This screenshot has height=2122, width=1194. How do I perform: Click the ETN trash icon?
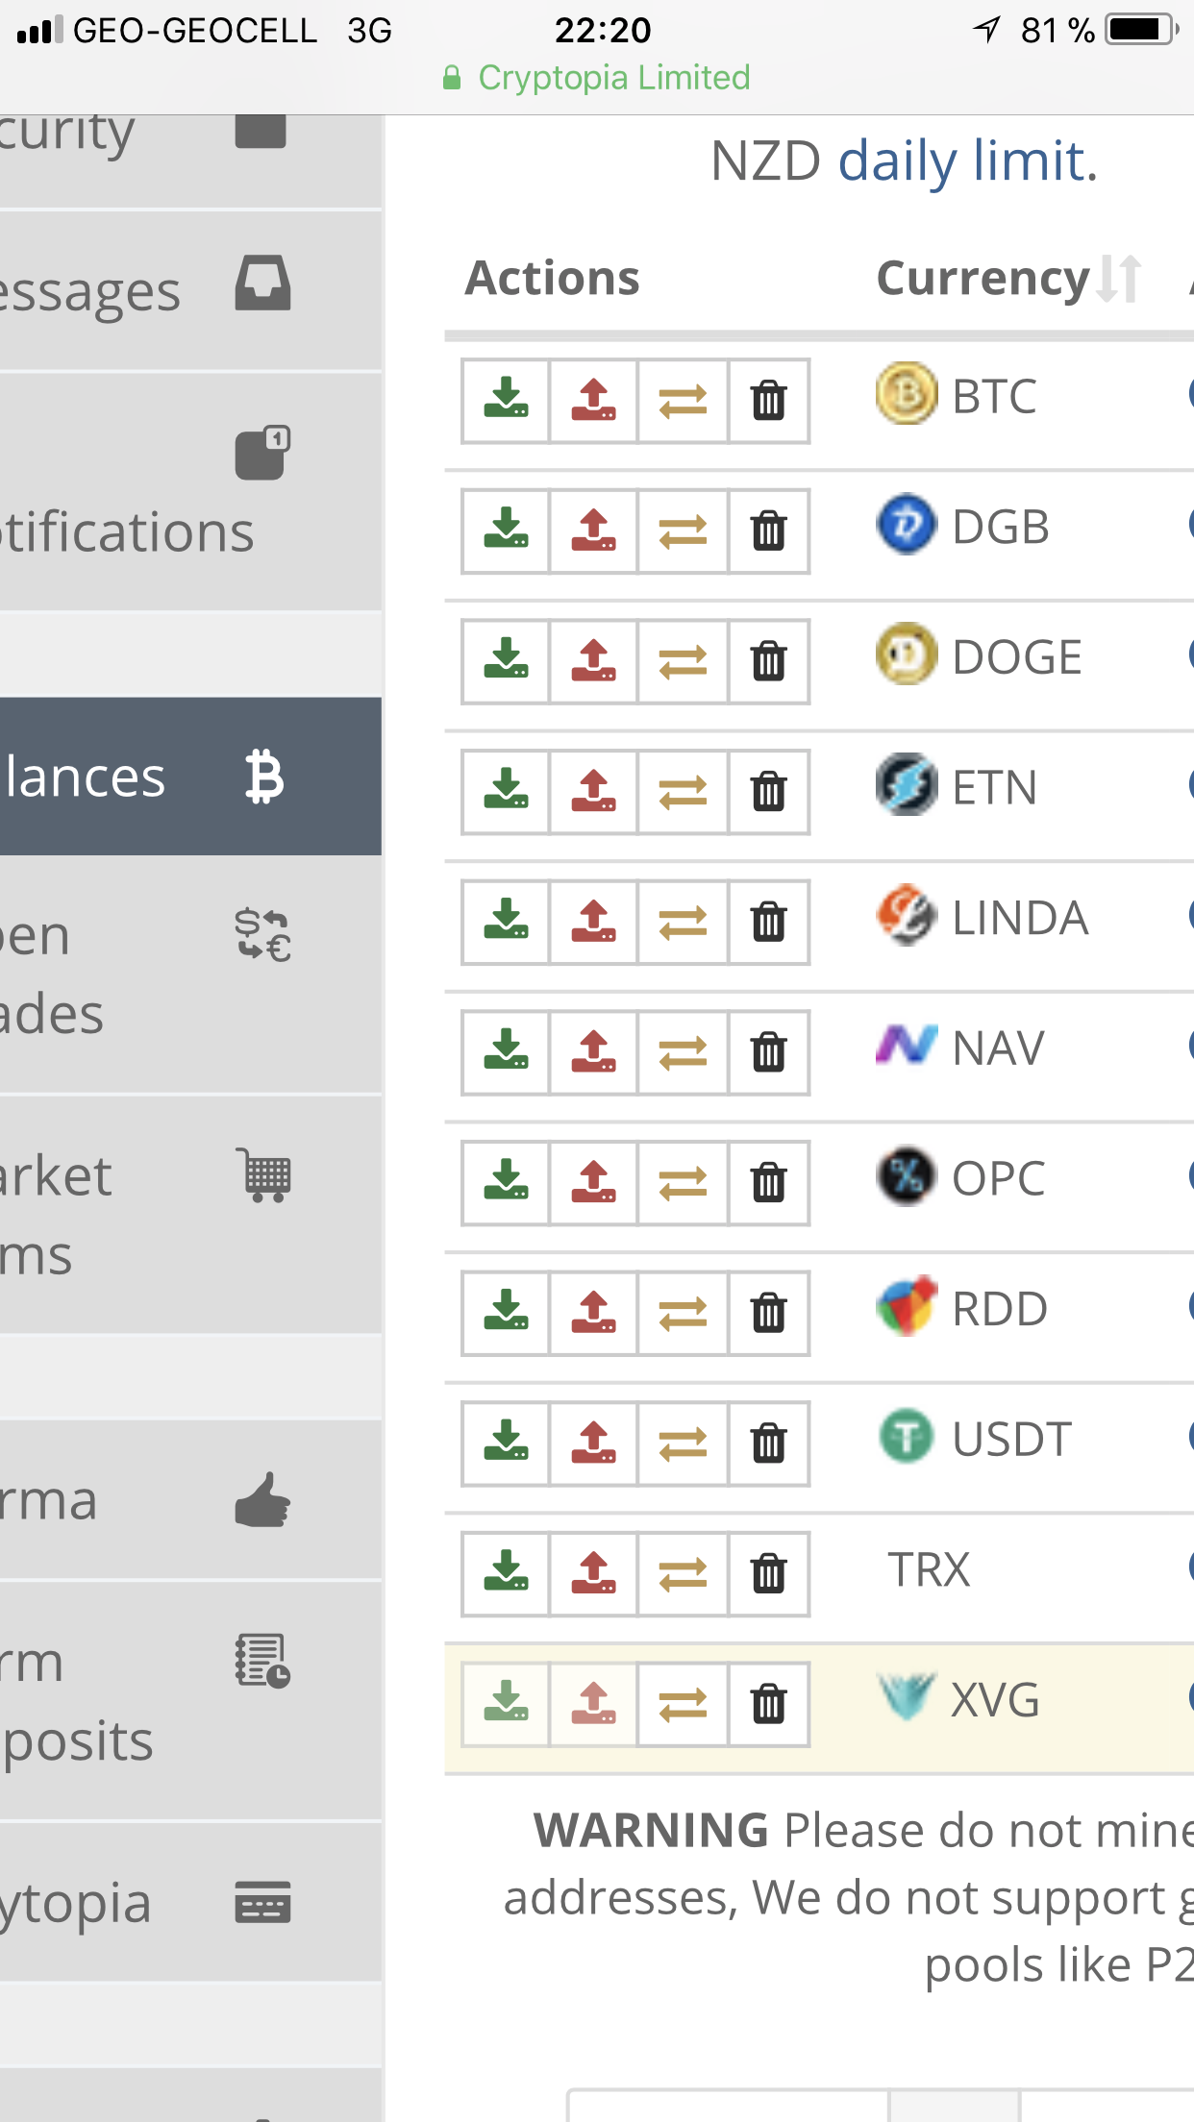[x=769, y=792]
